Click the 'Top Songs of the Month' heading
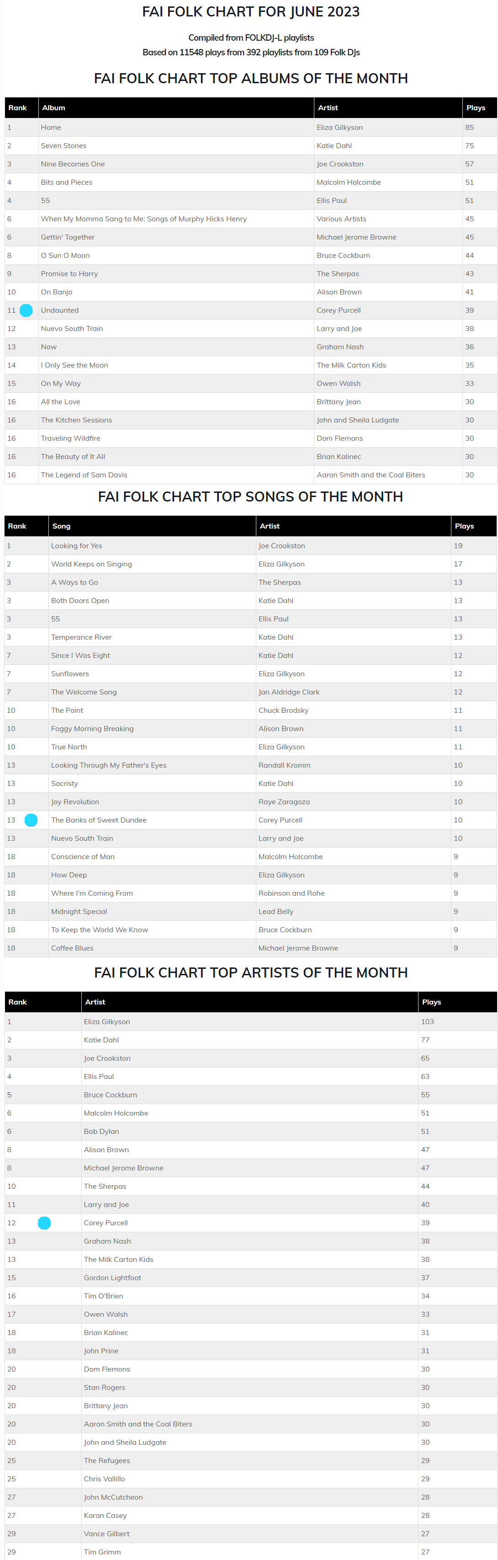Viewport: 498px width, 1560px height. [250, 497]
